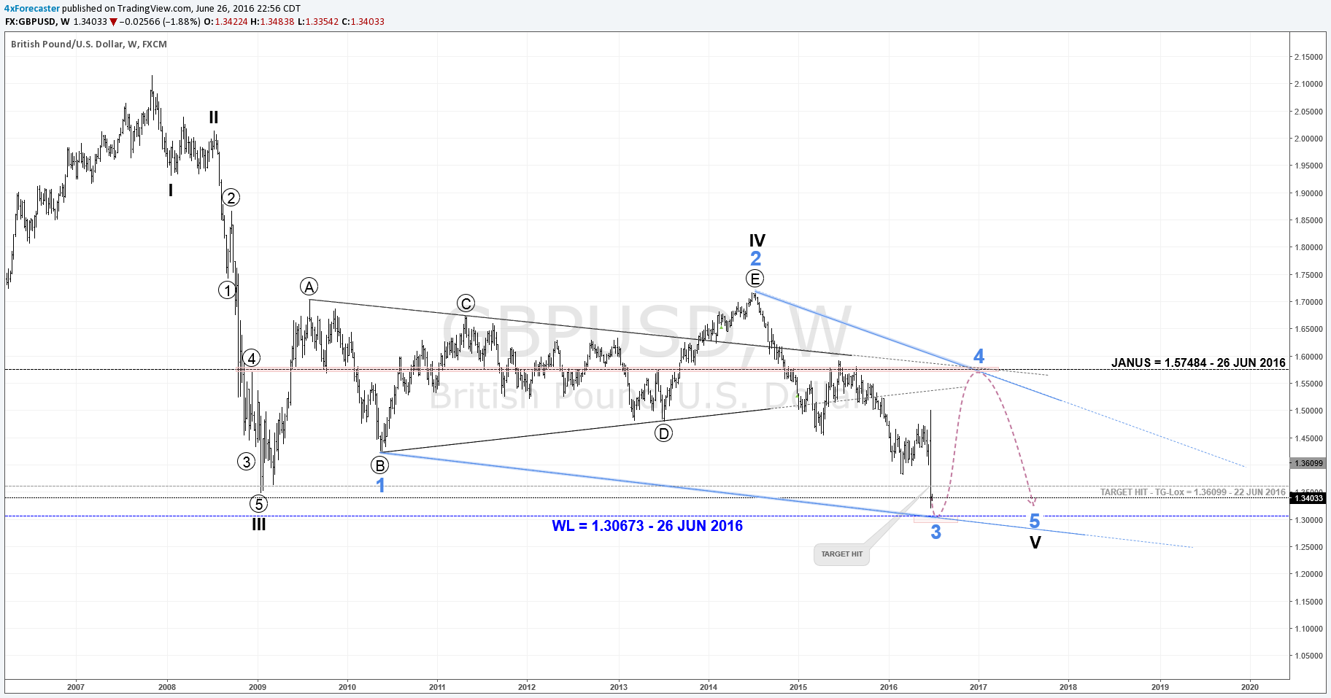Select circled wave label B
1331x698 pixels.
[x=379, y=465]
